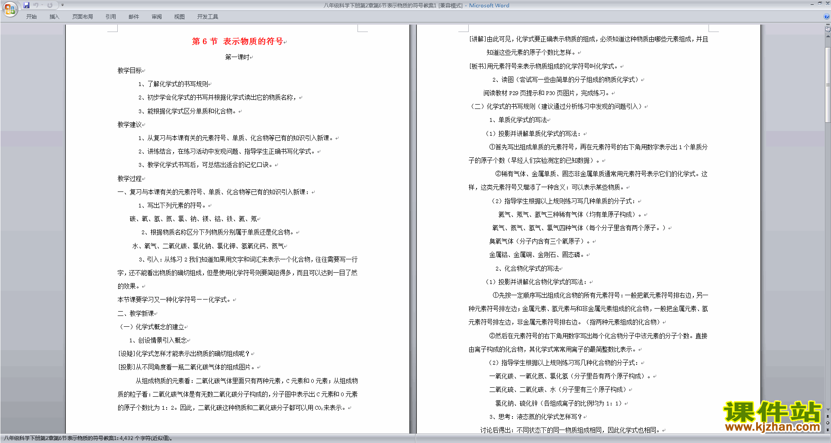Switch to 页面布局 ribbon tab

point(83,17)
